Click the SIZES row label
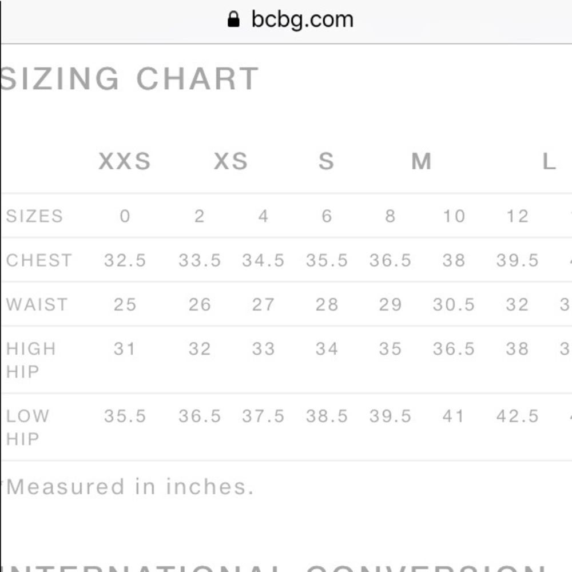This screenshot has width=572, height=572. tap(34, 216)
